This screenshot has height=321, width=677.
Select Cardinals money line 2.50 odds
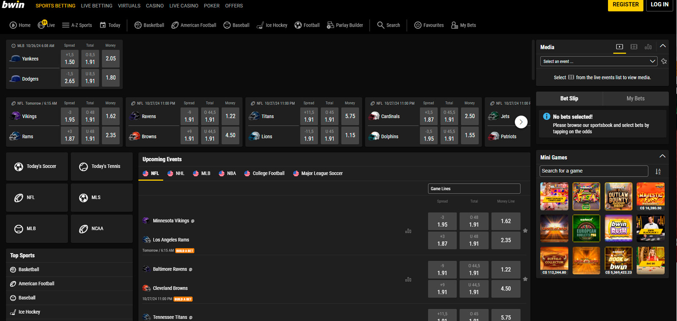(x=470, y=116)
